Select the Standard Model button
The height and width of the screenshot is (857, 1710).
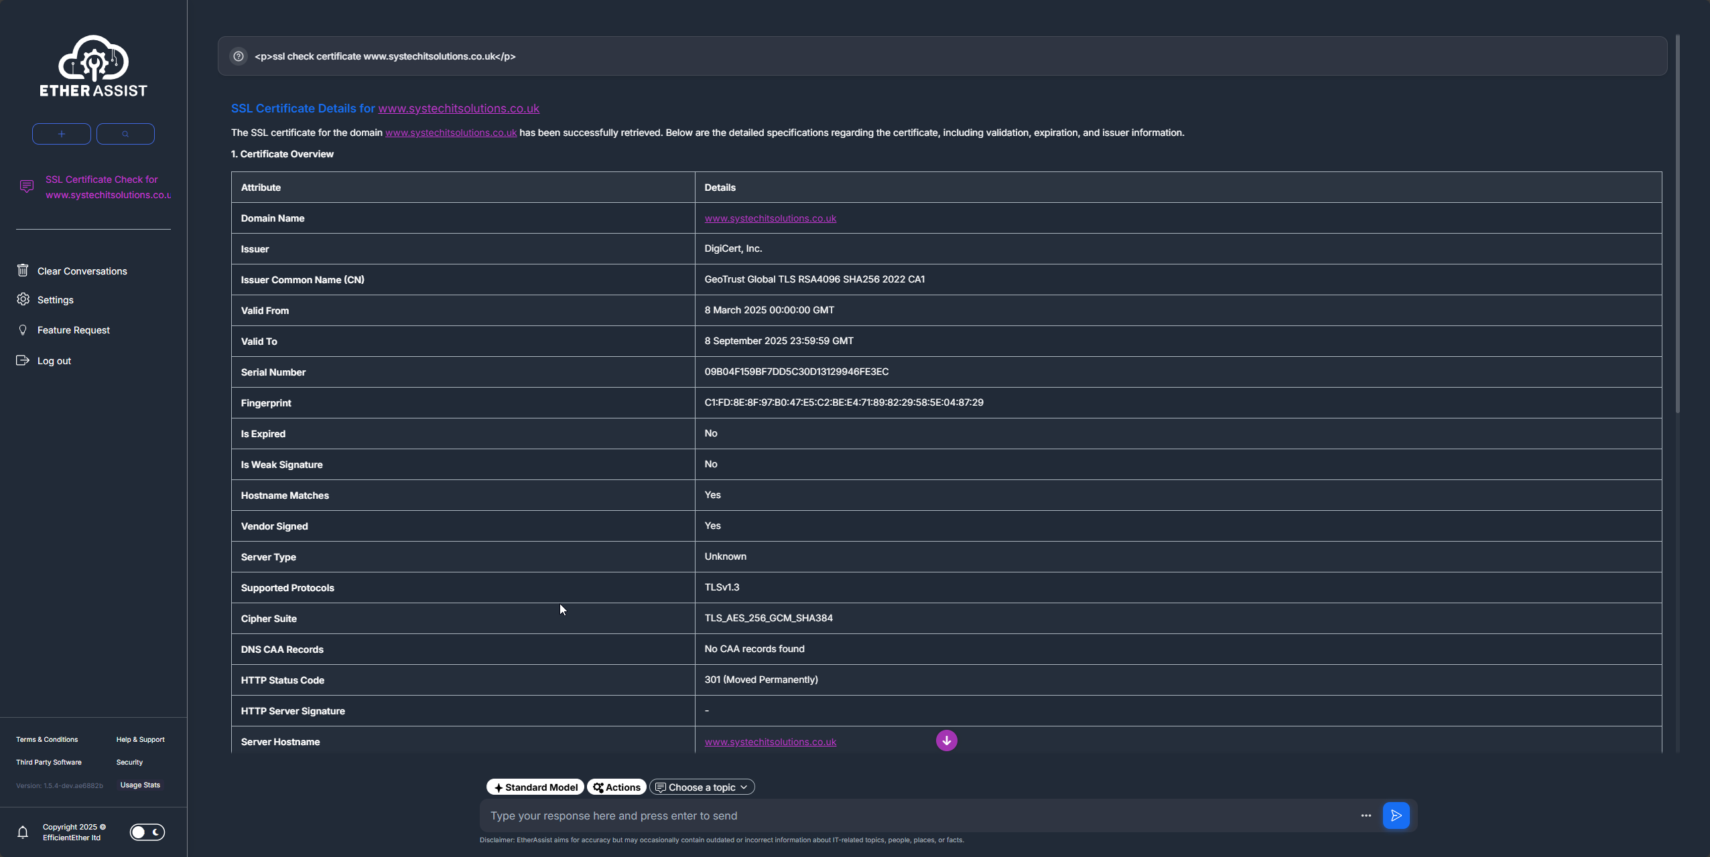535,787
